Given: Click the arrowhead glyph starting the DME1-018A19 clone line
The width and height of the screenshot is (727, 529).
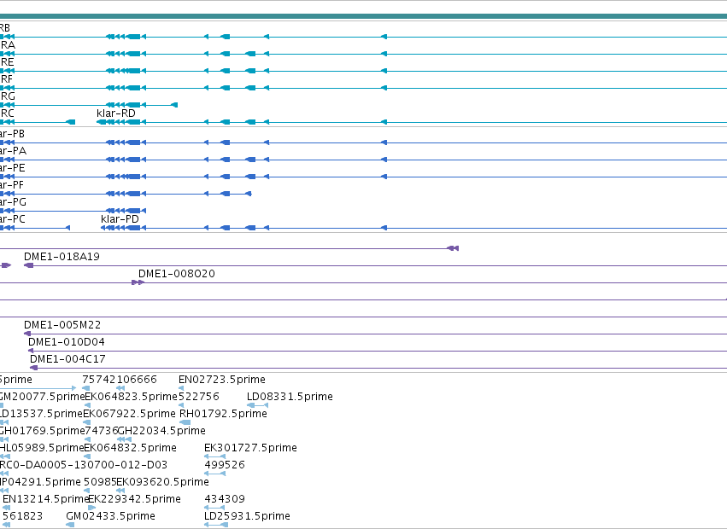Looking at the screenshot, I should tap(29, 265).
